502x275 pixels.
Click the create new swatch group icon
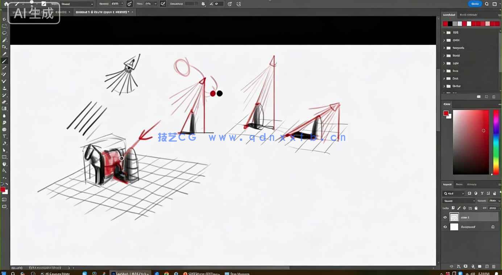click(478, 97)
